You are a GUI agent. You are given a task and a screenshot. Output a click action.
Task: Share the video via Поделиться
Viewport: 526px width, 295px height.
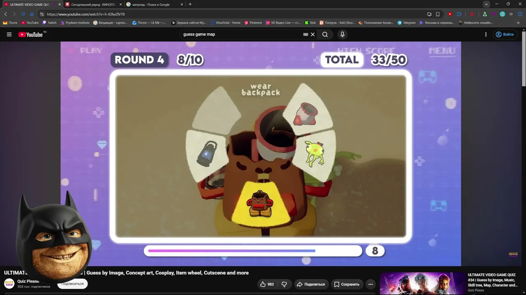pyautogui.click(x=311, y=284)
